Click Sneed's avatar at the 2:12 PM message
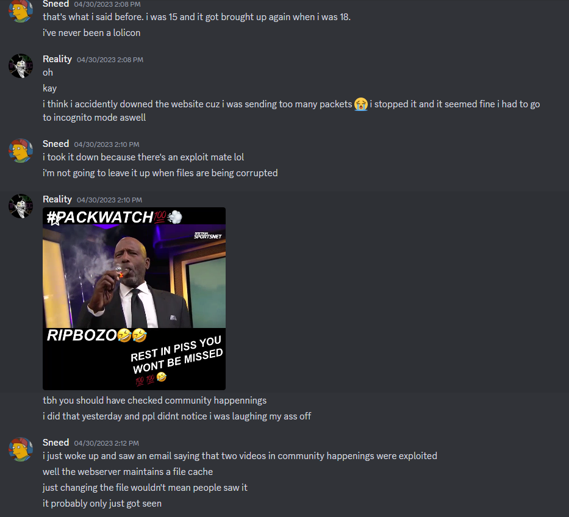 coord(21,449)
